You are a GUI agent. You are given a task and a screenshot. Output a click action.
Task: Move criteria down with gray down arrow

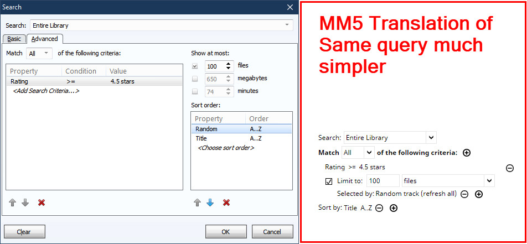24,203
